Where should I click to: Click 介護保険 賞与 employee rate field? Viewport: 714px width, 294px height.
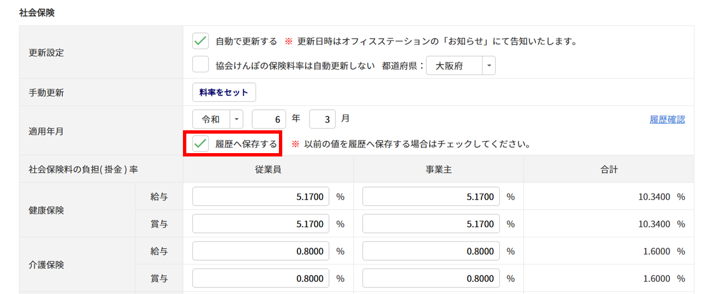pos(260,278)
